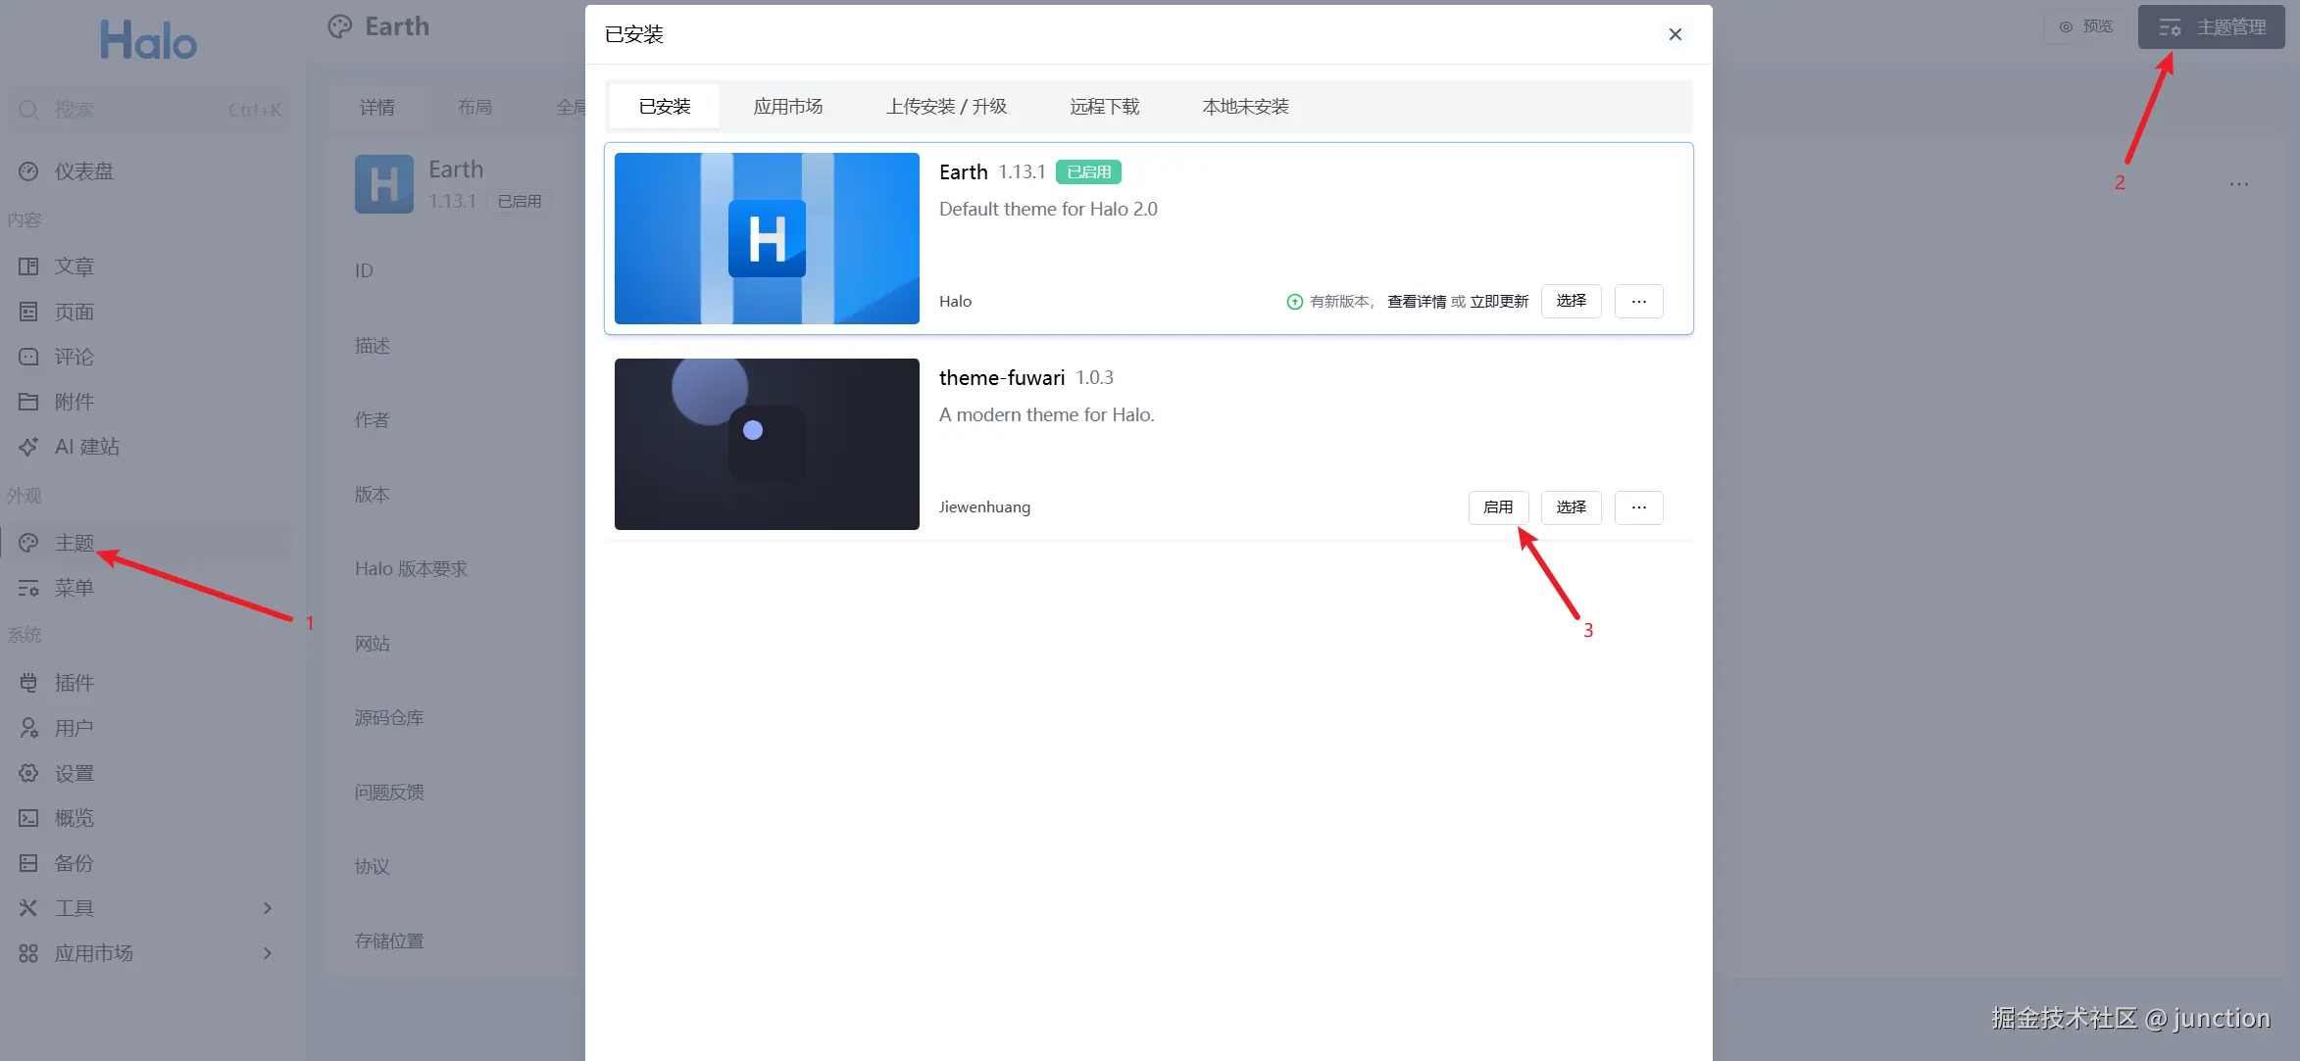Expand the 应用市场 sidebar chevron
The width and height of the screenshot is (2300, 1061).
pos(268,953)
